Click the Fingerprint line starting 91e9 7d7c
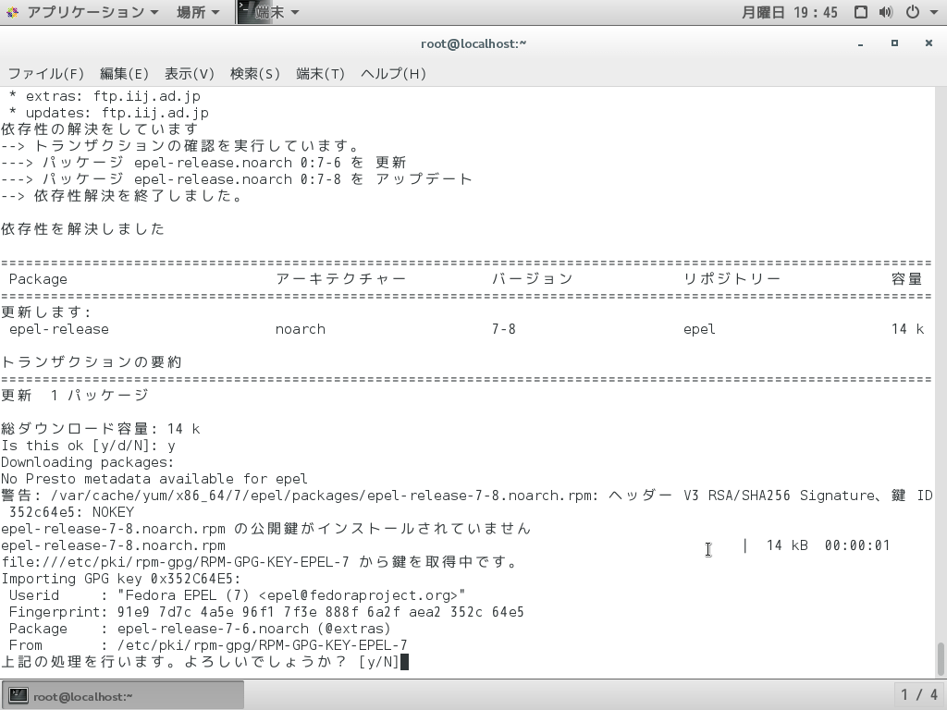 [266, 612]
